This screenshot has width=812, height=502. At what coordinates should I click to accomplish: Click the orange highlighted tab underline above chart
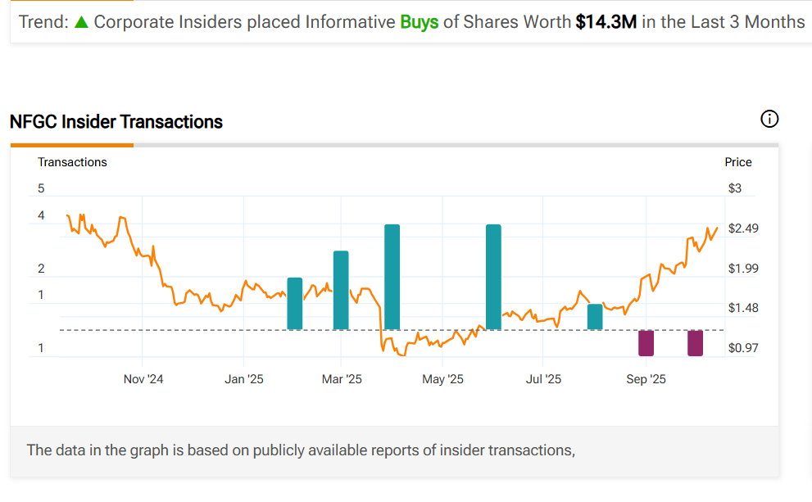pyautogui.click(x=72, y=145)
